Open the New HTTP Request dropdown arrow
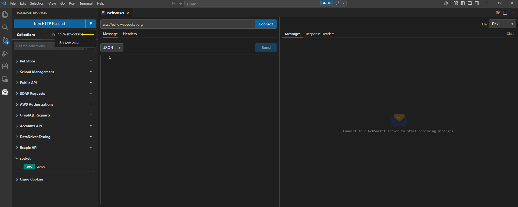518x207 pixels. [x=91, y=24]
